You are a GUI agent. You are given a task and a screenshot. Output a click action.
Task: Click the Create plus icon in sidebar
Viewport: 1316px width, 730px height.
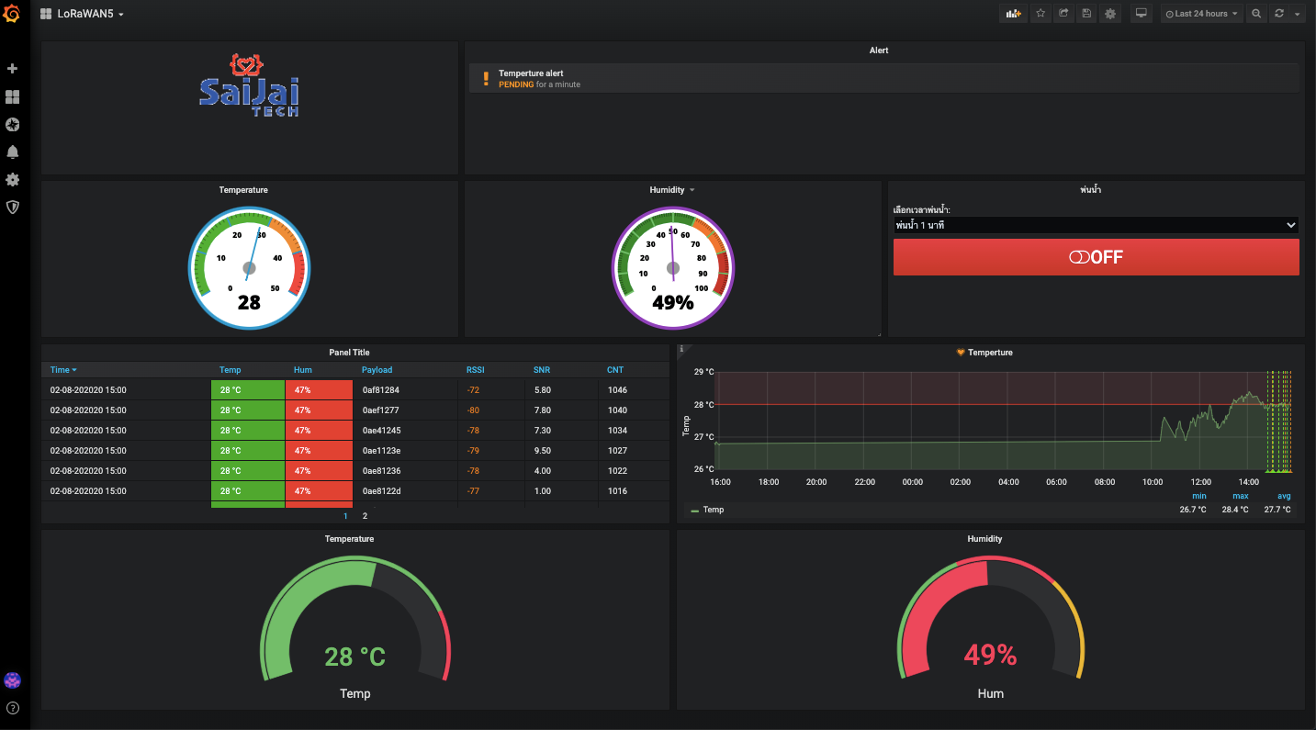(13, 69)
